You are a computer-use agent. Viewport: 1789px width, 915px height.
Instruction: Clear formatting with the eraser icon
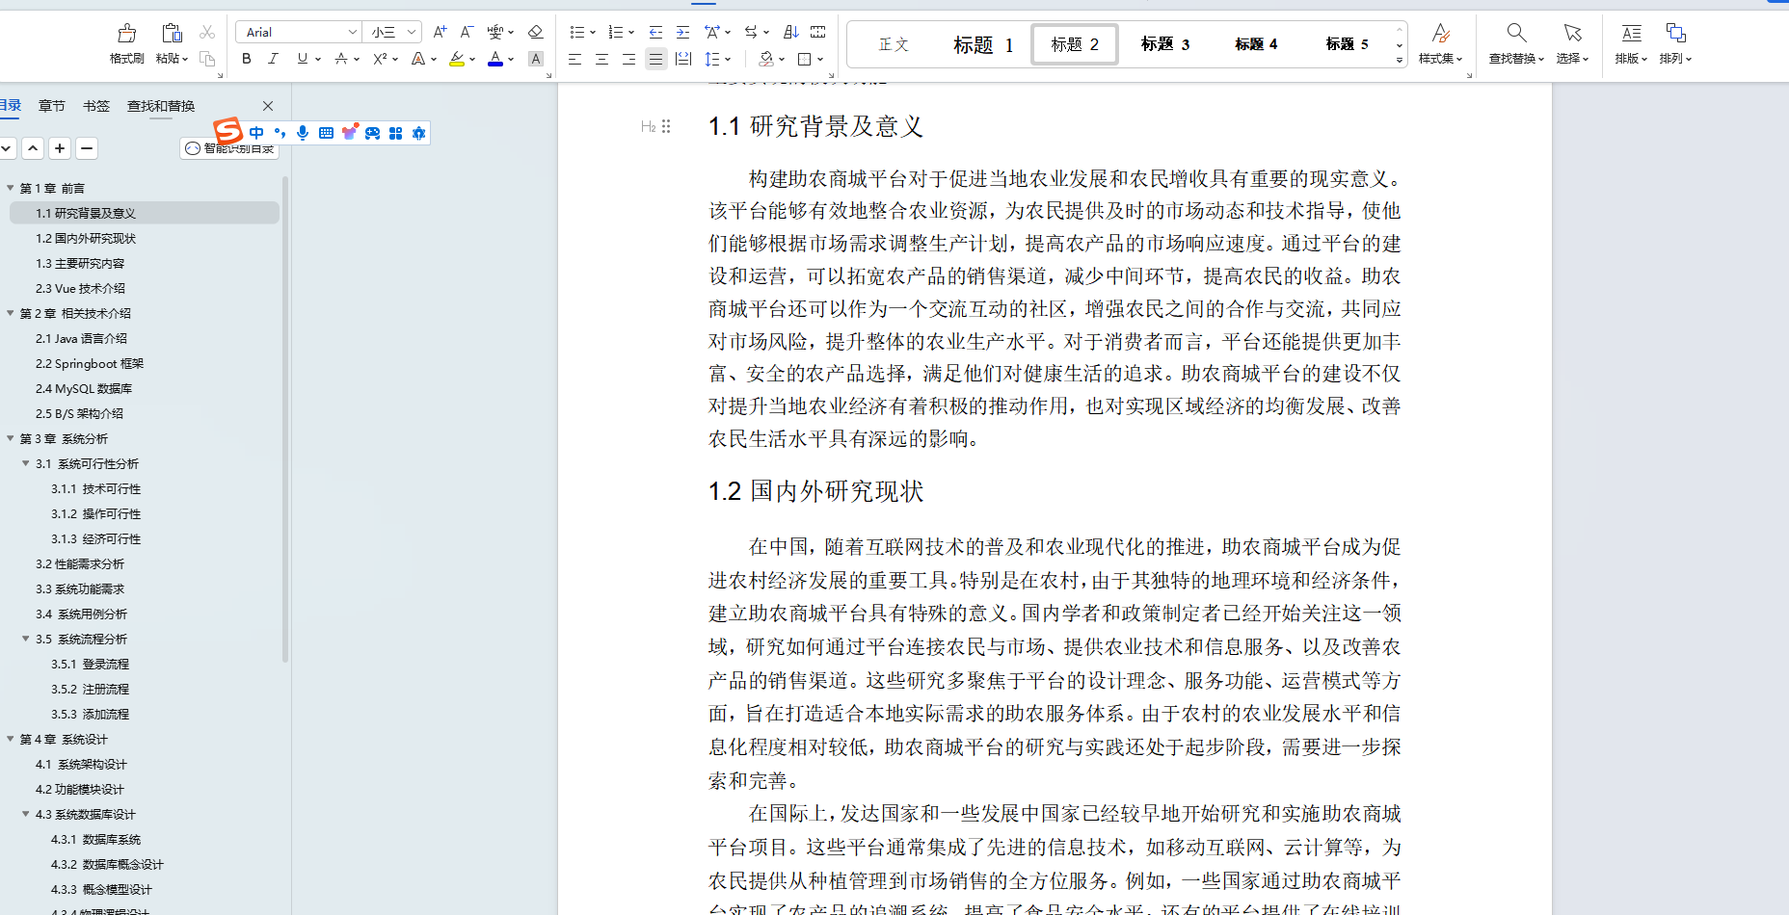(536, 32)
